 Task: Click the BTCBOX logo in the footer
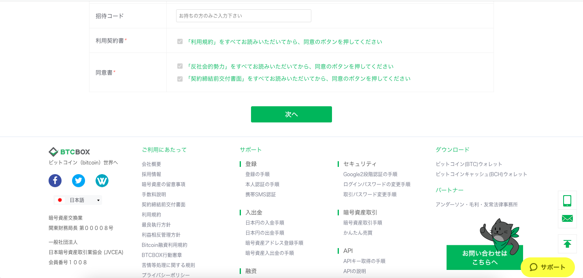tap(69, 152)
